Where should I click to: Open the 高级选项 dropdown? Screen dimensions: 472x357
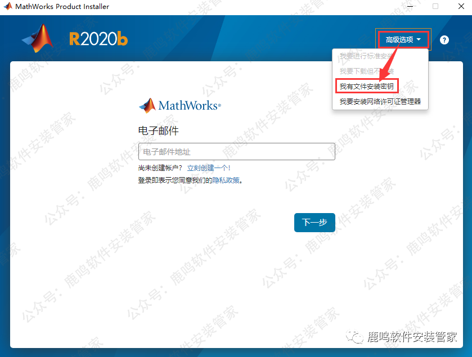click(x=403, y=40)
